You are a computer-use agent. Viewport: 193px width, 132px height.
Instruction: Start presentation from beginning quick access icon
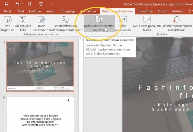pyautogui.click(x=41, y=4)
